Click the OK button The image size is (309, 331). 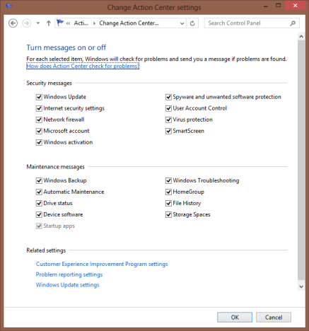click(x=235, y=318)
